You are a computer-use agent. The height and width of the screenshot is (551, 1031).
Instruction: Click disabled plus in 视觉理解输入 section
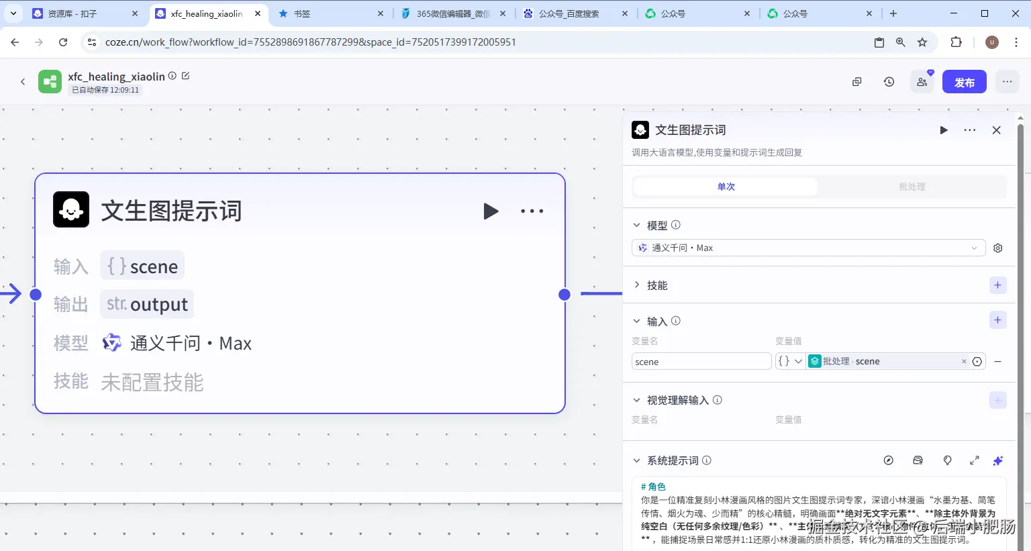coord(998,400)
